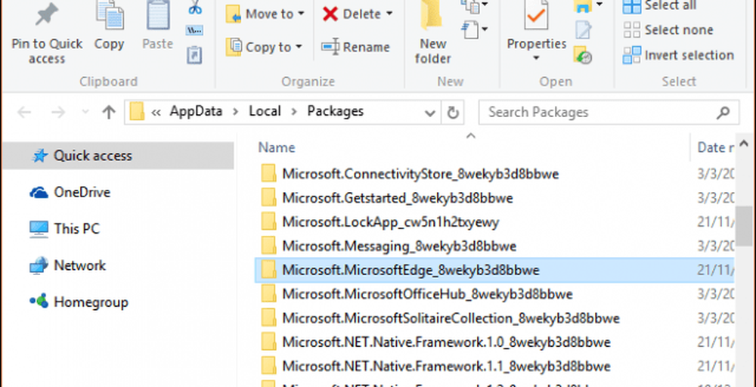Click the Open dropdown in Open group
This screenshot has width=756, height=387.
[587, 6]
